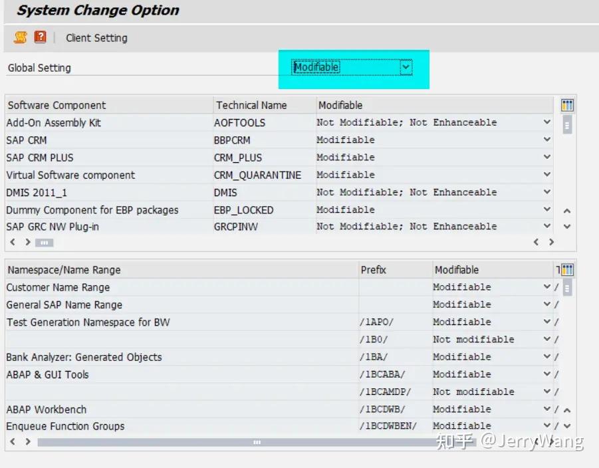Change the modifiable setting for /1BCAMDP/ namespace
The height and width of the screenshot is (468, 599).
548,392
